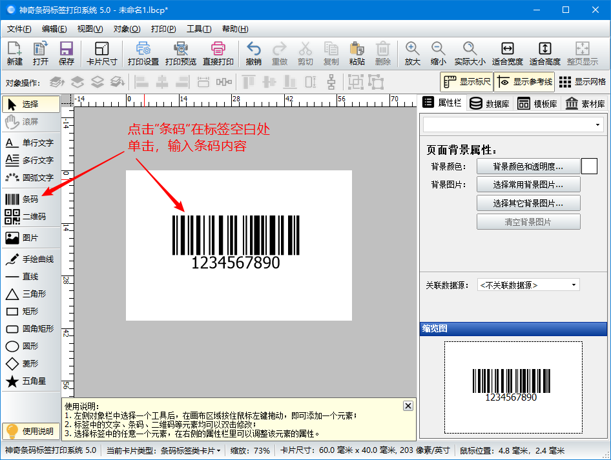Click the white background color swatch
611x460 pixels.
589,166
